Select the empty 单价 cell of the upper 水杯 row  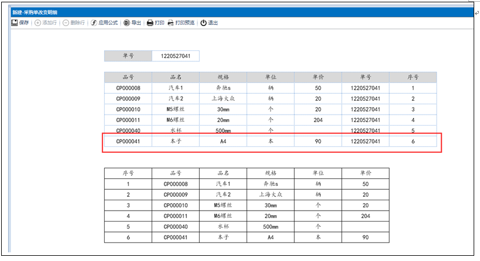tap(318, 130)
